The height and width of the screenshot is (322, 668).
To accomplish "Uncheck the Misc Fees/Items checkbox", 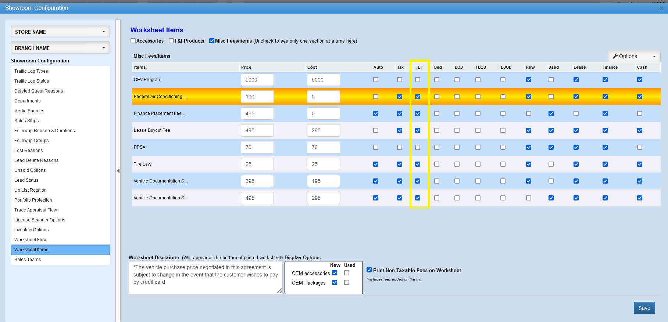I will [212, 41].
